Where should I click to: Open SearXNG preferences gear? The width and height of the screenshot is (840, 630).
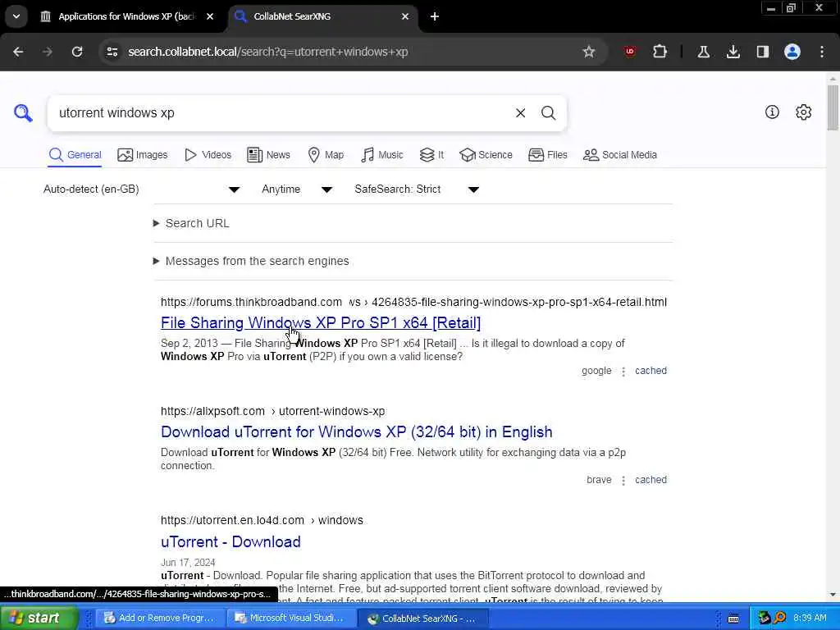coord(804,112)
